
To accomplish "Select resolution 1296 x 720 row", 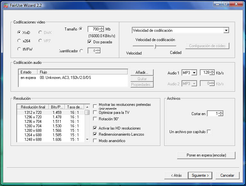I will click(51, 117).
